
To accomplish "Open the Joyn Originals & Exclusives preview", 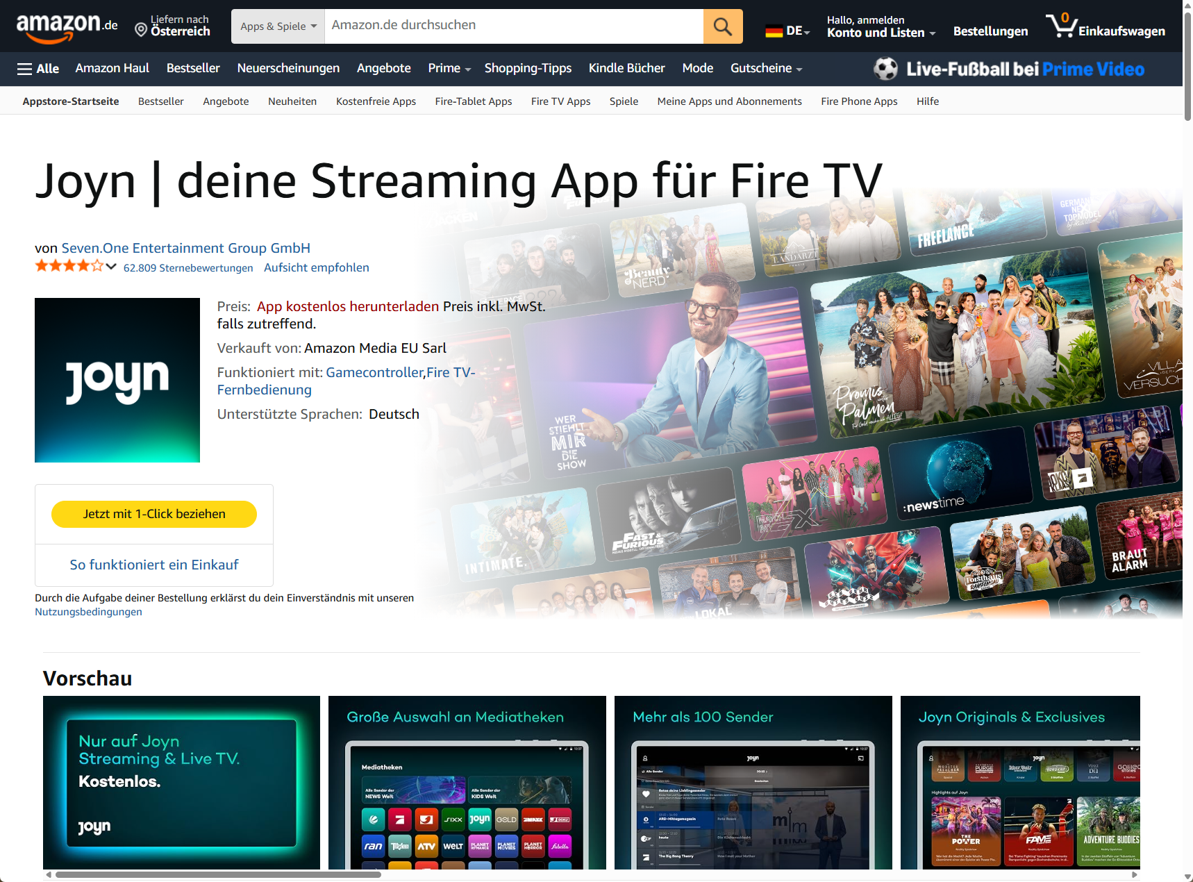I will (1020, 783).
